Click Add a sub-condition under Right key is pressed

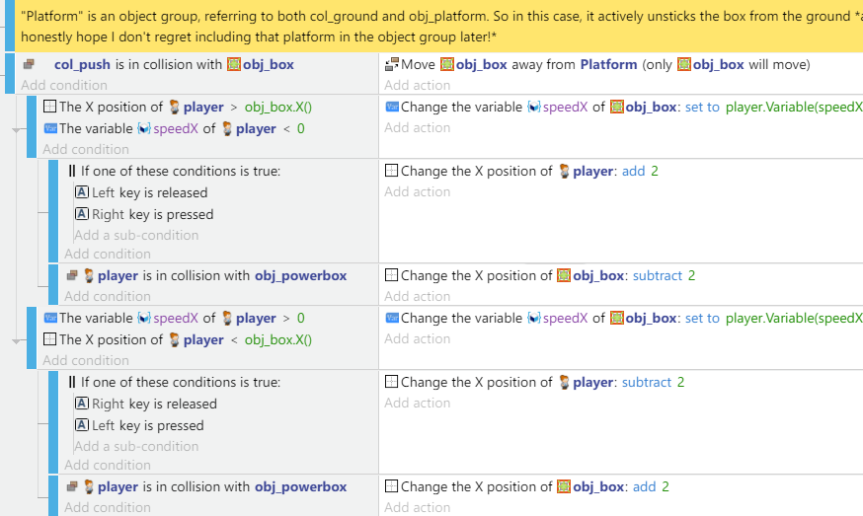(136, 235)
